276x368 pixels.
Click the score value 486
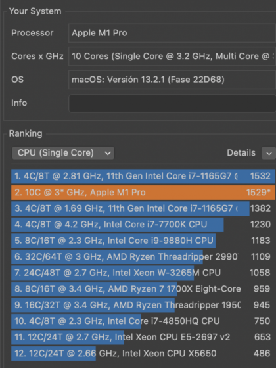pyautogui.click(x=262, y=354)
